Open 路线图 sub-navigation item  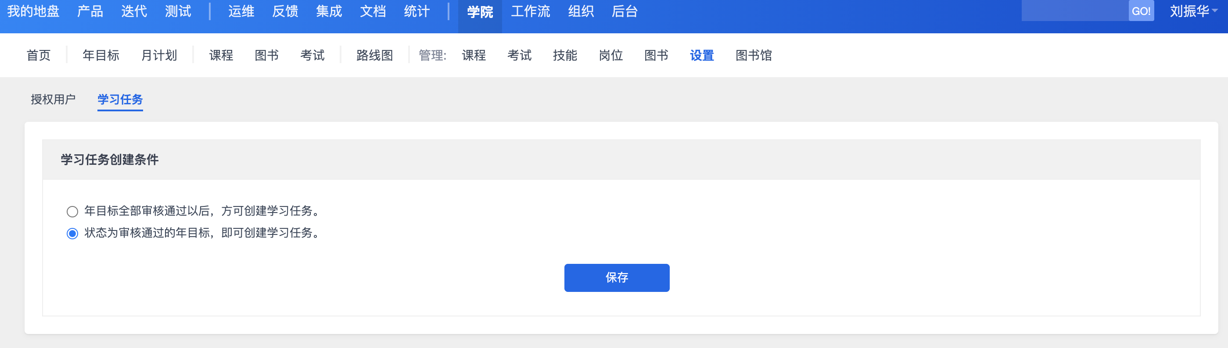[374, 55]
